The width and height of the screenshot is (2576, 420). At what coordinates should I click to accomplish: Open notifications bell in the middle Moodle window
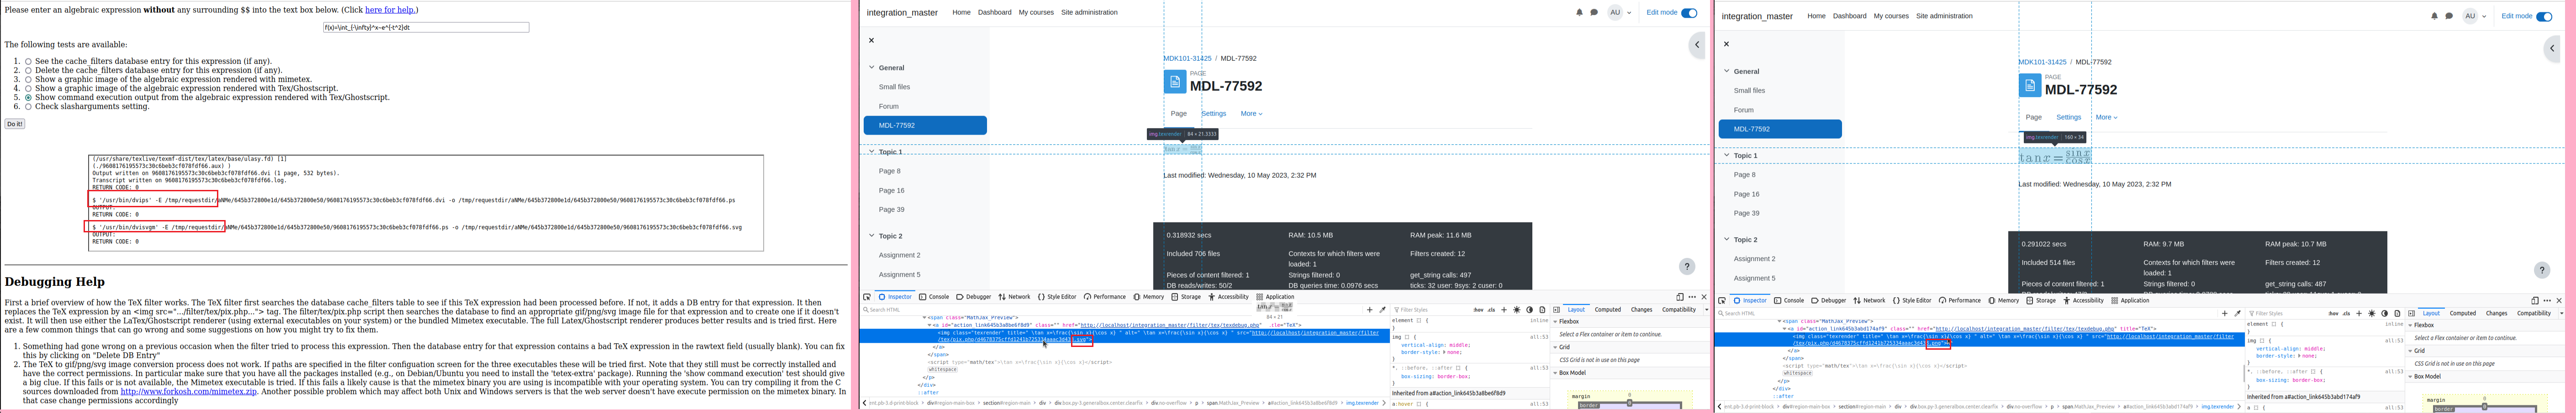[1580, 13]
